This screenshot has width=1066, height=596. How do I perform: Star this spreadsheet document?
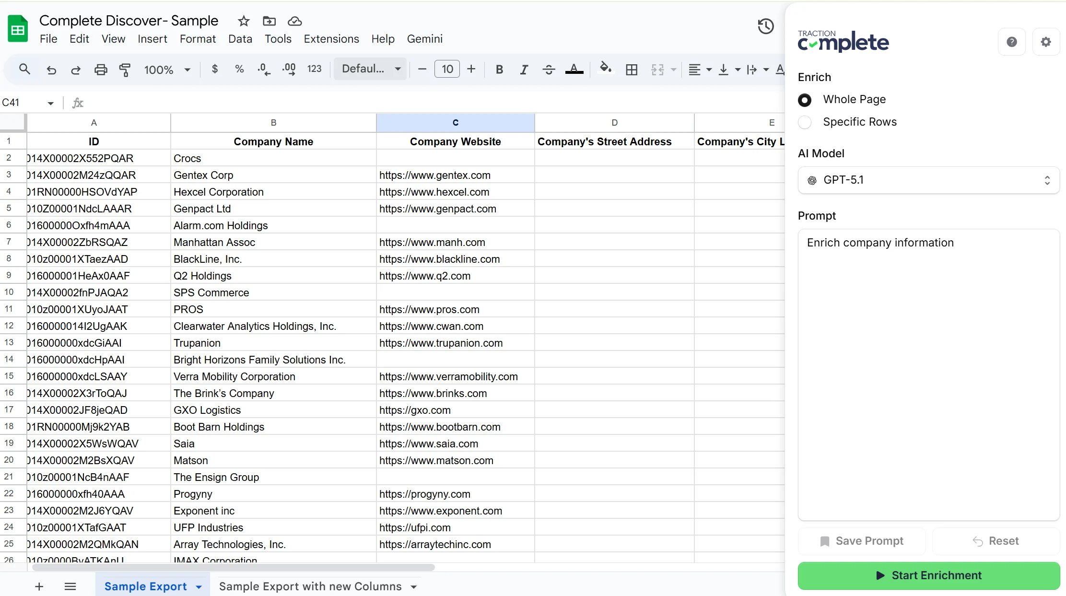point(244,21)
